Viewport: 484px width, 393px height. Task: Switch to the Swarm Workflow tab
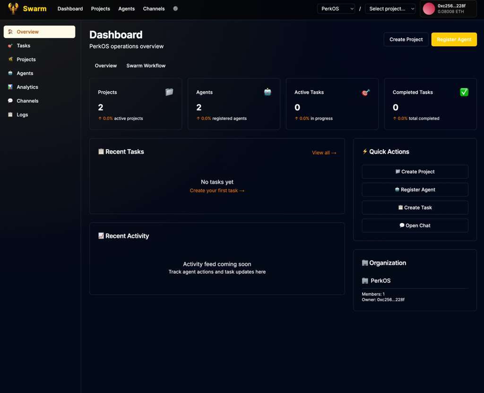click(x=146, y=66)
